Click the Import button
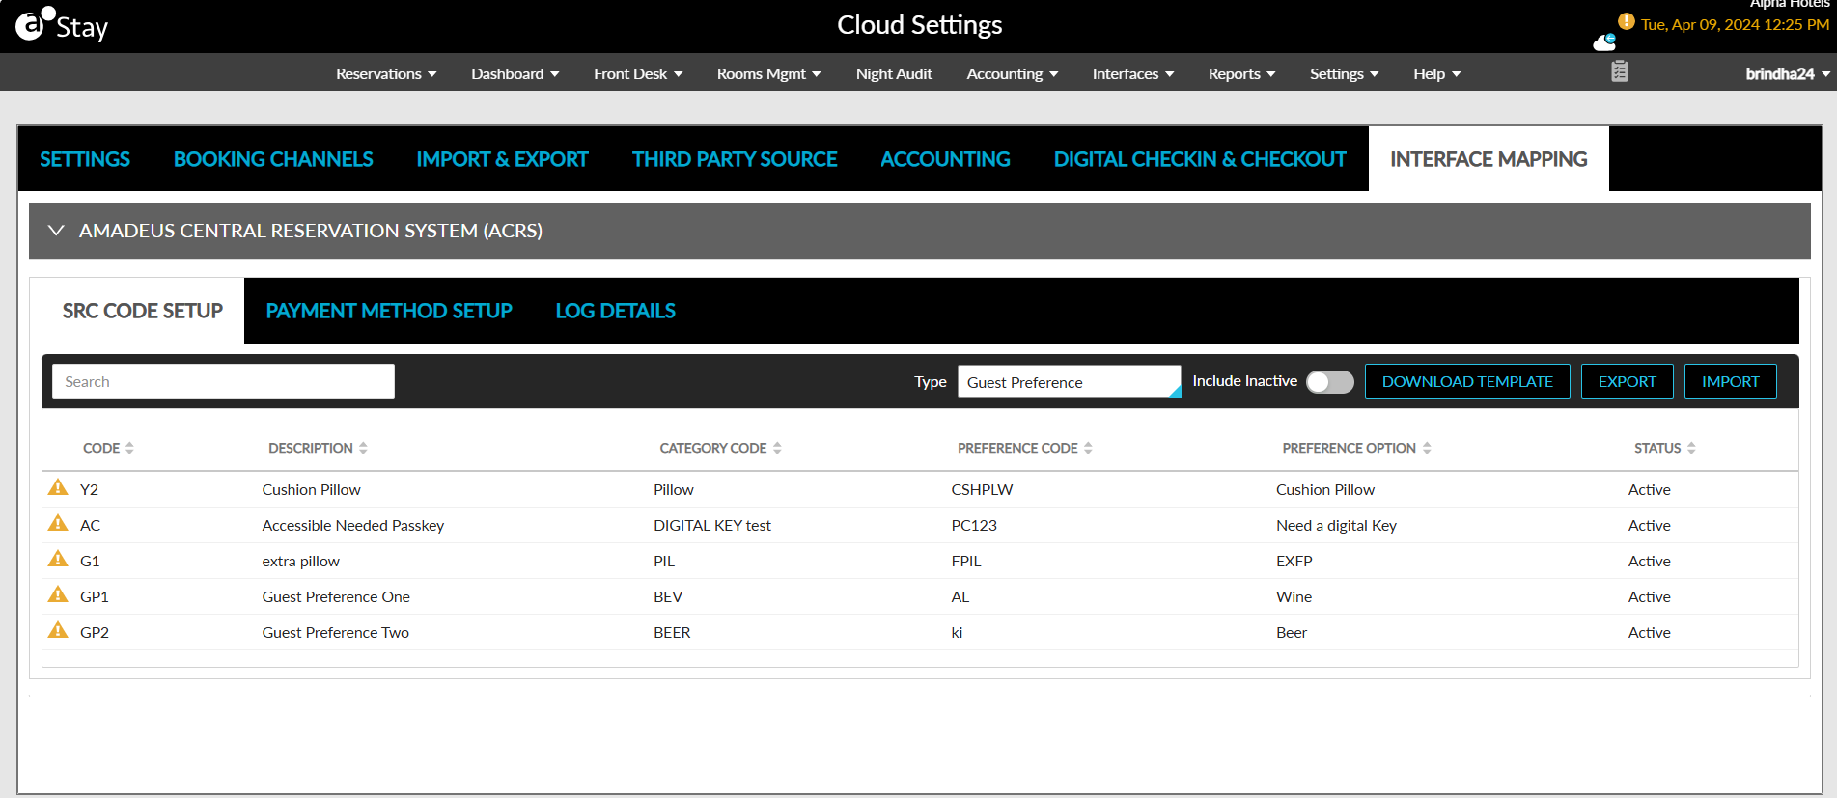The height and width of the screenshot is (798, 1837). [x=1731, y=381]
